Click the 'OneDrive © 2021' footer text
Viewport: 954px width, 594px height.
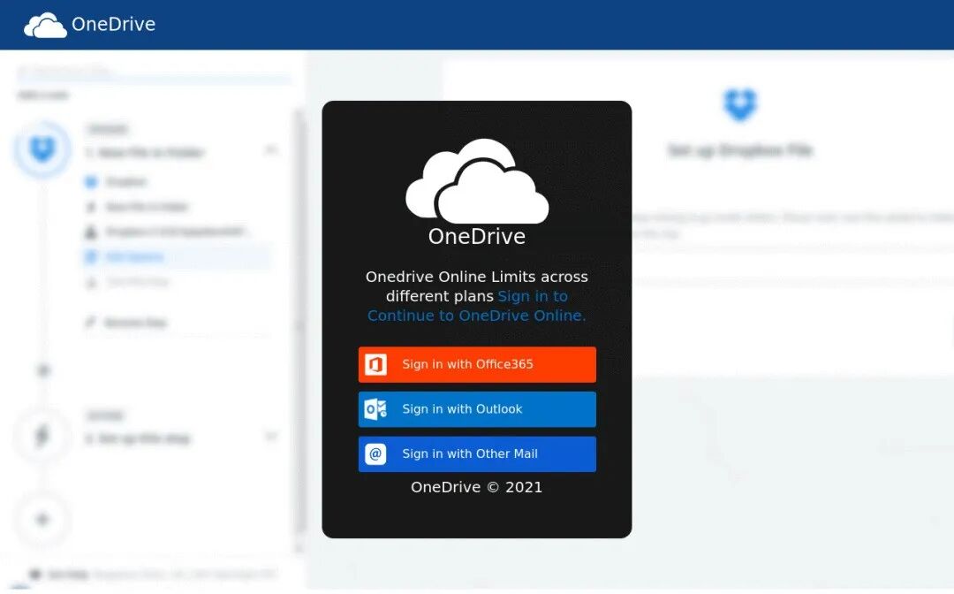(x=476, y=488)
